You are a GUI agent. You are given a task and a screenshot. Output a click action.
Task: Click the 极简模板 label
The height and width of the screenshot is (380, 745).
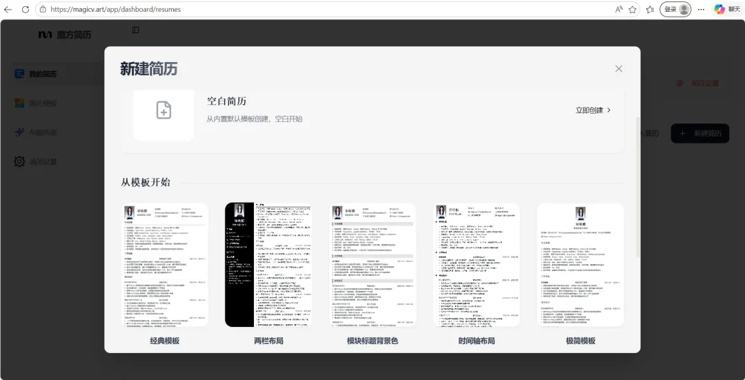tap(581, 341)
